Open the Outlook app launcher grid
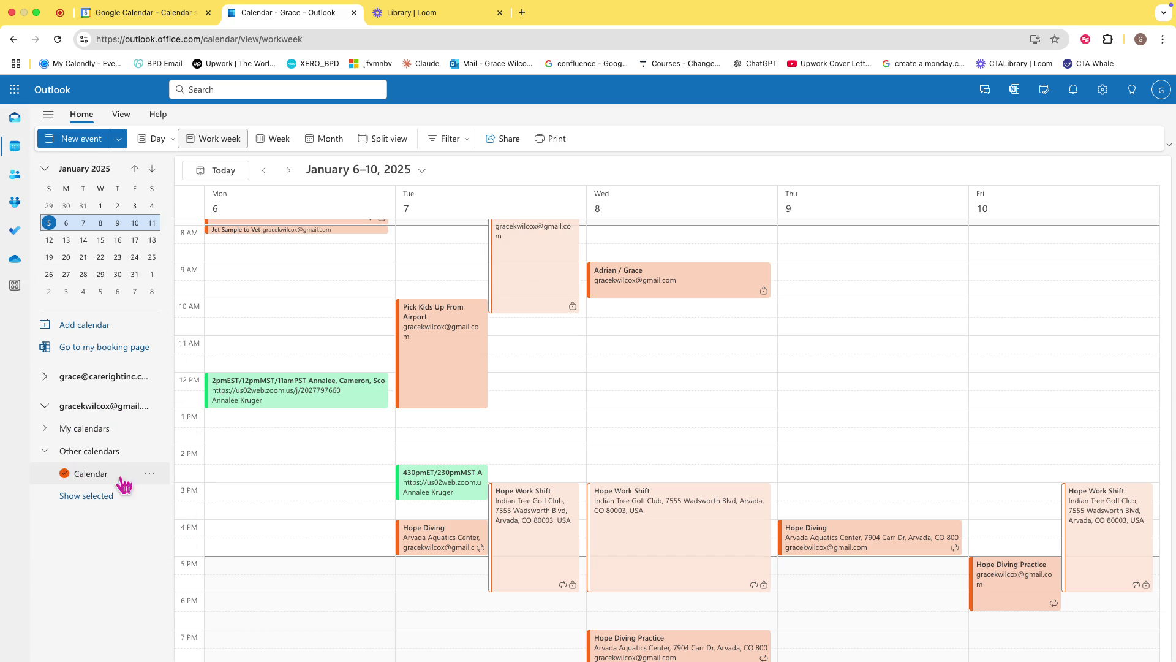Viewport: 1176px width, 662px height. pos(15,89)
